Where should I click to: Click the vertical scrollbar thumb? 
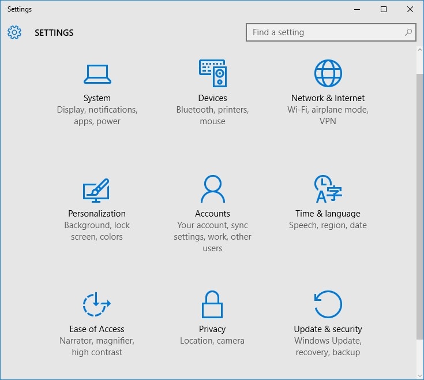[x=420, y=206]
